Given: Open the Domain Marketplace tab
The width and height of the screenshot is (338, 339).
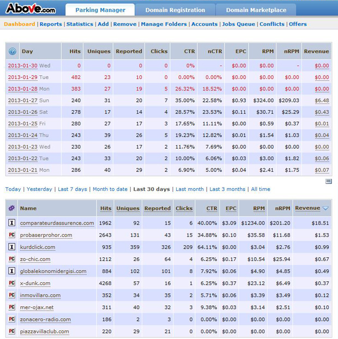Looking at the screenshot, I should 256,10.
